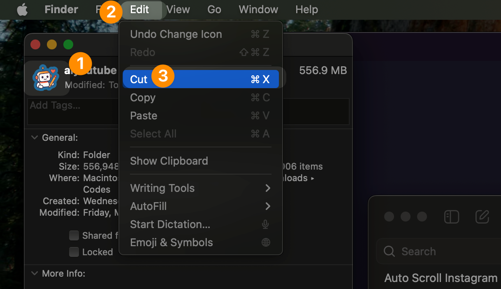501x289 pixels.
Task: Enable the Shared folder checkbox
Action: tap(74, 235)
